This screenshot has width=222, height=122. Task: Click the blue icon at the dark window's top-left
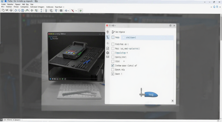[x=51, y=38]
